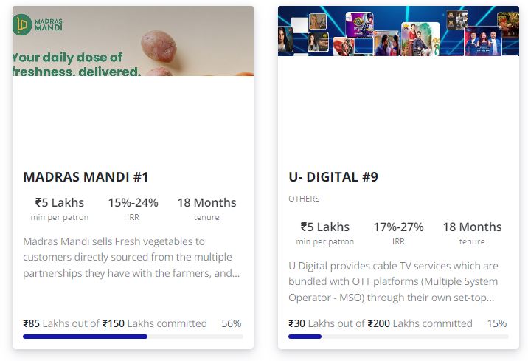Click Madras Mandi ₹5 Lakhs minimum amount
528x361 pixels.
(x=60, y=202)
